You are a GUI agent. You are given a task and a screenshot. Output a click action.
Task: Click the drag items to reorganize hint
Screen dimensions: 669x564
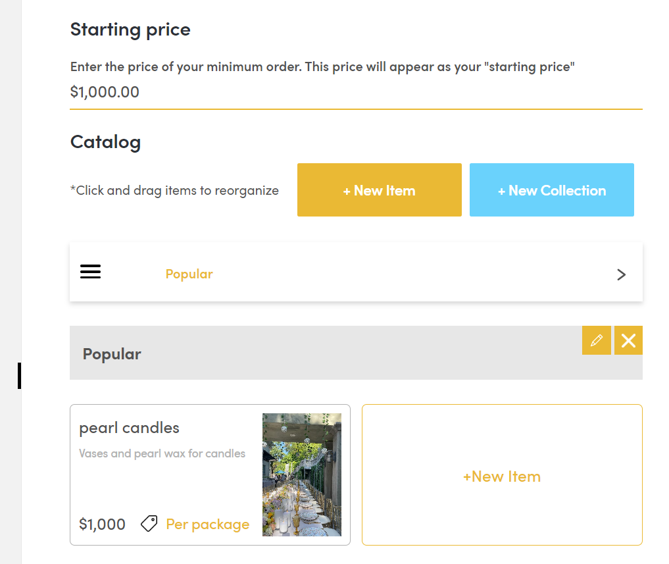[x=174, y=191]
